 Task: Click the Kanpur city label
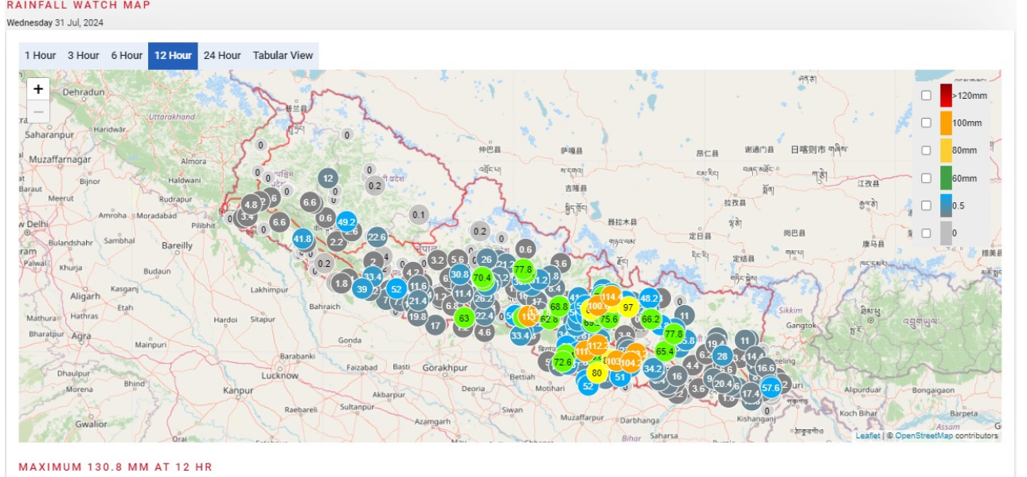coord(238,391)
